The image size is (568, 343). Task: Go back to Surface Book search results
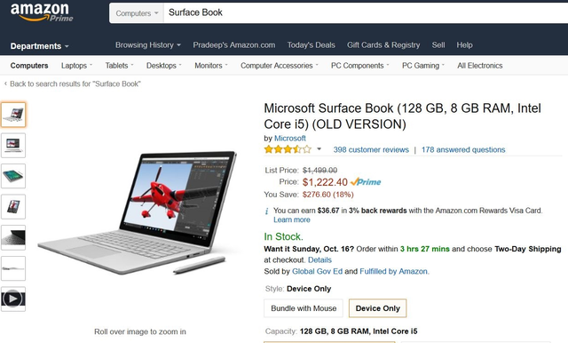click(73, 84)
